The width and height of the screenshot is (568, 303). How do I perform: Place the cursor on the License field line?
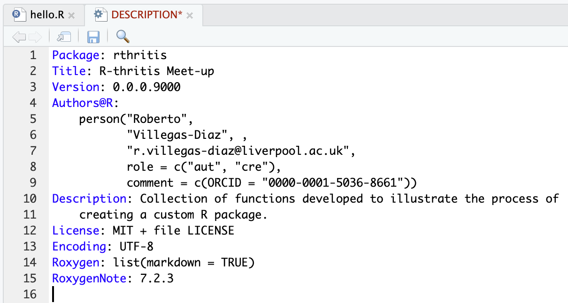[173, 230]
